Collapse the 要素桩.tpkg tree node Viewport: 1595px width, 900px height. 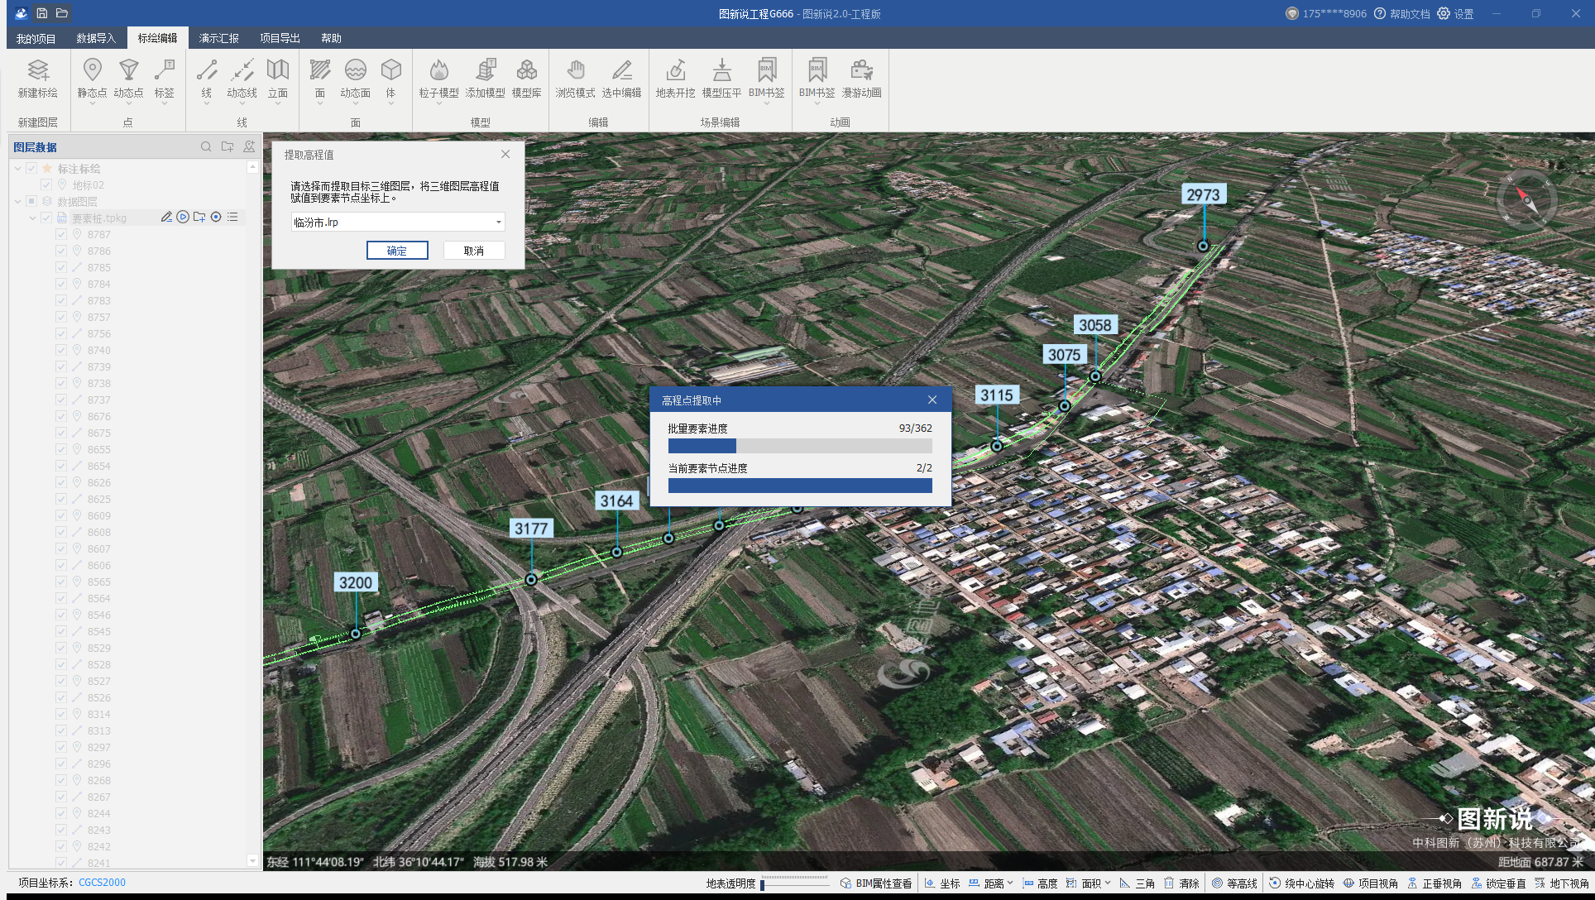[32, 218]
